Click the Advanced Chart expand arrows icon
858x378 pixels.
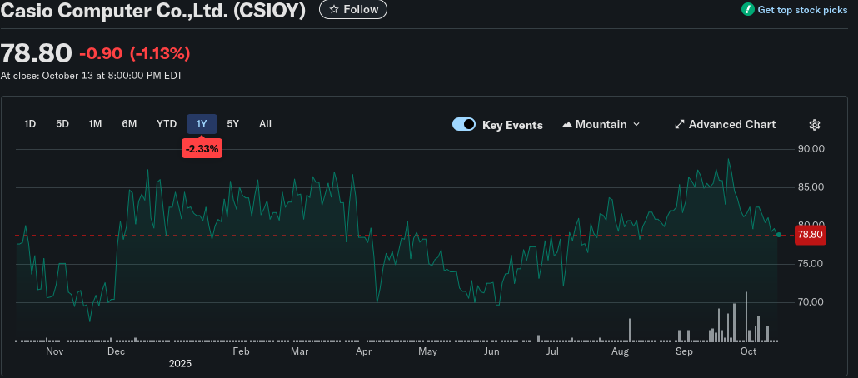tap(680, 125)
